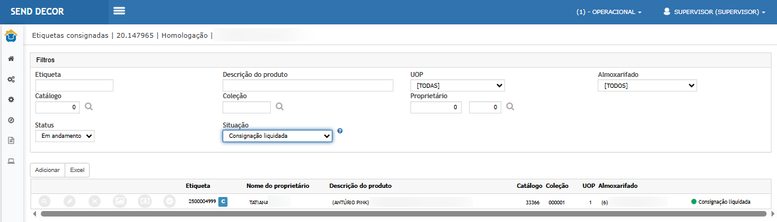Click the Nome do proprietário column header
This screenshot has height=222, width=777.
click(x=278, y=185)
